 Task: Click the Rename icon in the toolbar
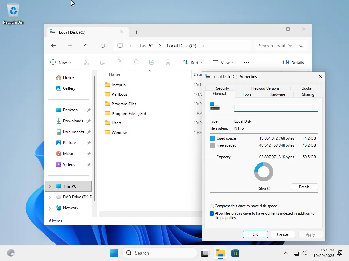pyautogui.click(x=135, y=62)
